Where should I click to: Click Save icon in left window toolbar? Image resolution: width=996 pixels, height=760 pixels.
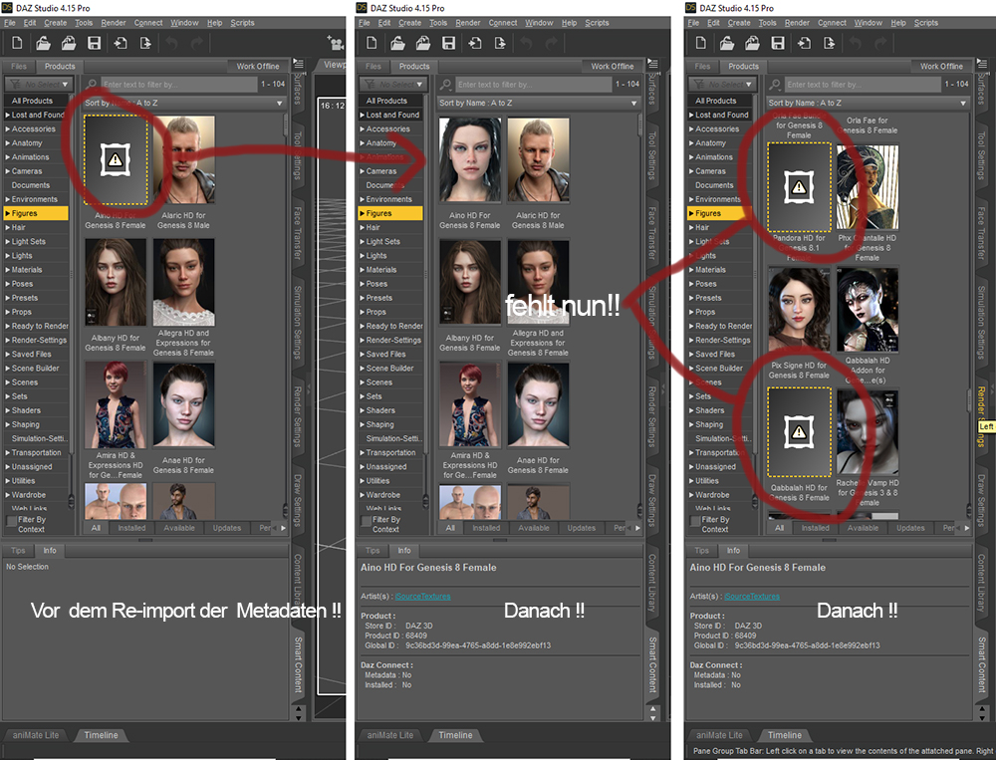tap(94, 43)
